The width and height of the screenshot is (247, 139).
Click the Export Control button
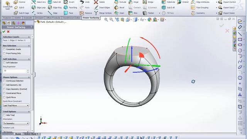click(x=227, y=2)
